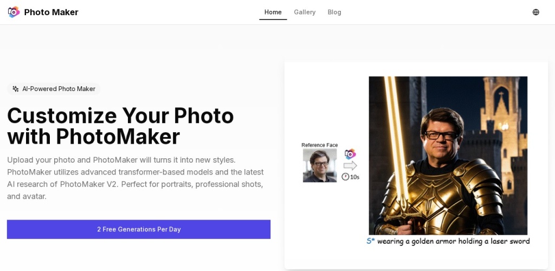
Task: Open the globe language selector
Action: click(x=536, y=12)
